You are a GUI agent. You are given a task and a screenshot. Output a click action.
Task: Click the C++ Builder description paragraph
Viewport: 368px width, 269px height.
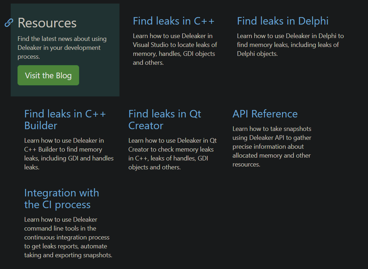click(x=69, y=154)
